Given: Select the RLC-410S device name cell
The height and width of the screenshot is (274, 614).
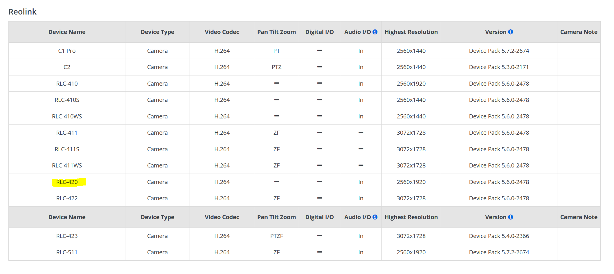Looking at the screenshot, I should pos(67,100).
